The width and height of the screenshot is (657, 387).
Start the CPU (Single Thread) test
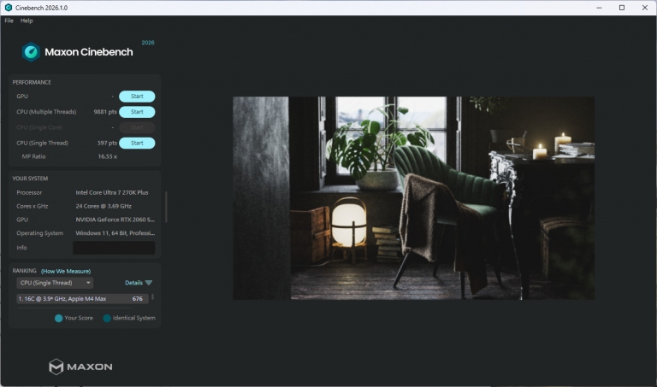click(137, 143)
